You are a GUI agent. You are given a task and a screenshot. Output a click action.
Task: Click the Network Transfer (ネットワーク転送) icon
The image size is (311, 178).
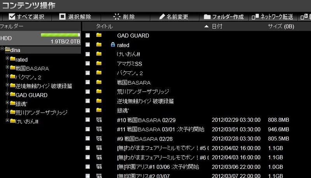[x=255, y=17]
